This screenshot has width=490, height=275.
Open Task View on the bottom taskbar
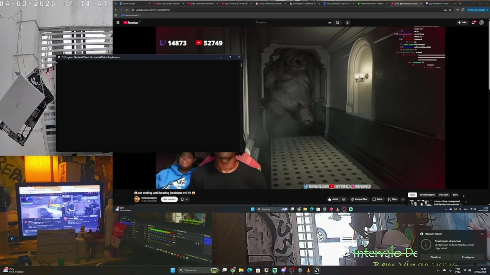coord(225,270)
